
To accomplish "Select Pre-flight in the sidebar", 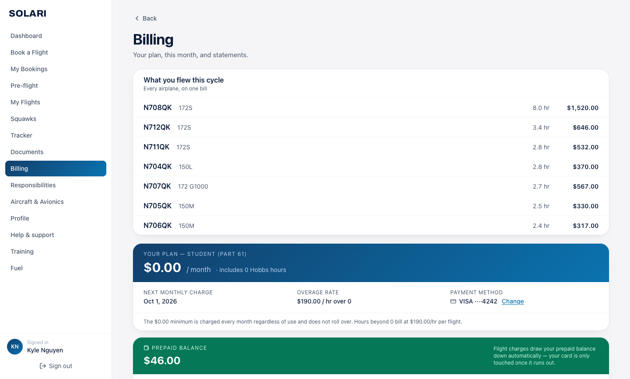I will click(x=56, y=86).
